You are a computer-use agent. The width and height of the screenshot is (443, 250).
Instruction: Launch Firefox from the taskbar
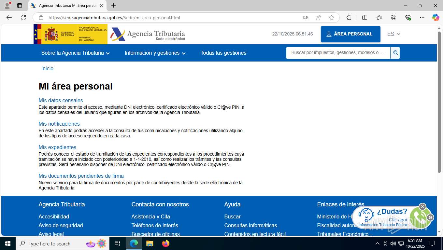coord(166,243)
